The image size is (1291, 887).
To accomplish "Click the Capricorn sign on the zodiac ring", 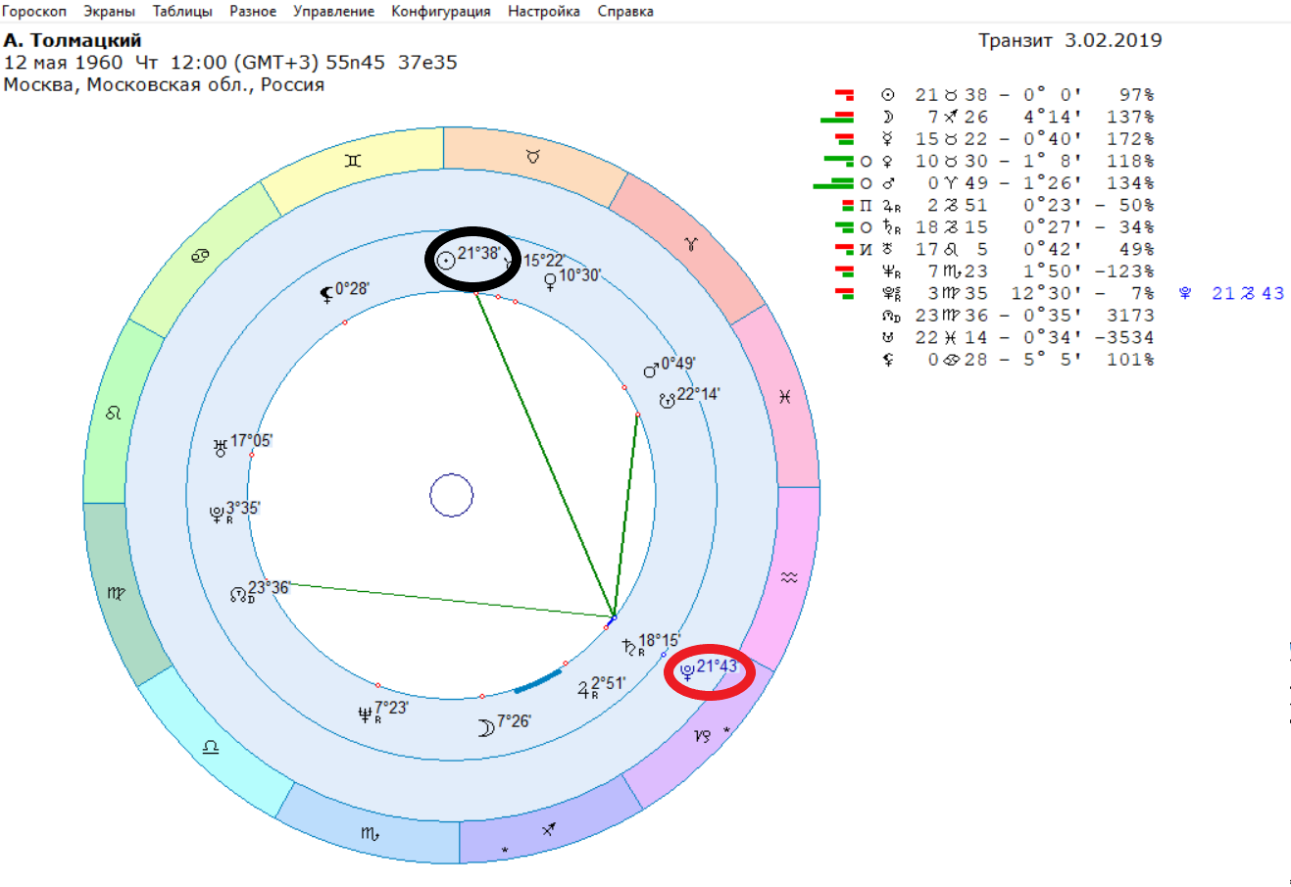I will (x=703, y=735).
